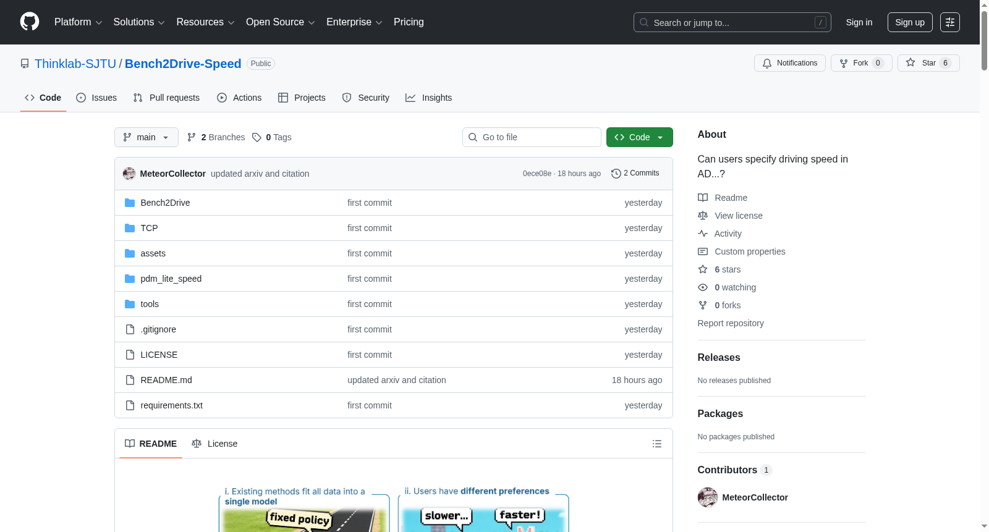The width and height of the screenshot is (989, 532).
Task: Switch to the Pull requests tab
Action: [166, 98]
